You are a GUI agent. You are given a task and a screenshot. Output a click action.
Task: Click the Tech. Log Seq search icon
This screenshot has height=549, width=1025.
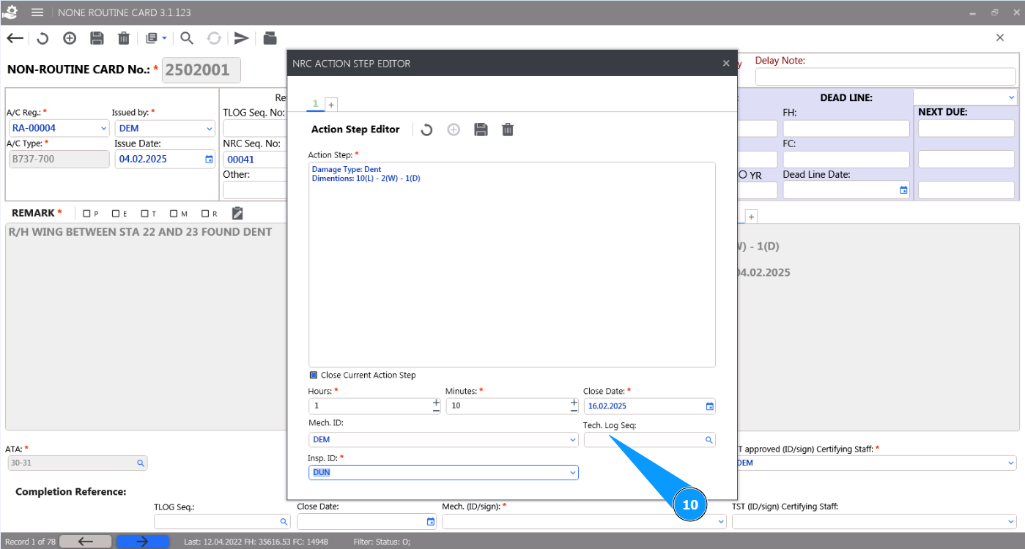click(x=709, y=440)
